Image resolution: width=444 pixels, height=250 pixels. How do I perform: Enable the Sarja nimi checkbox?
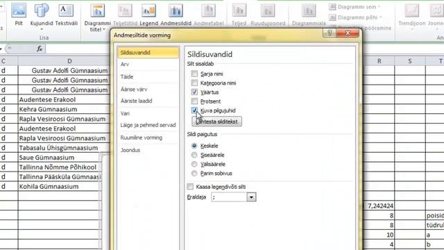tap(194, 74)
